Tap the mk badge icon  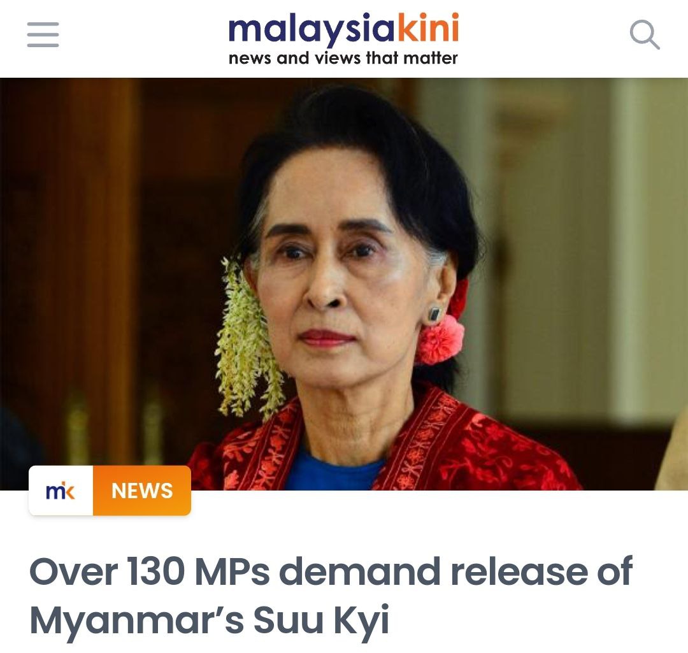61,491
